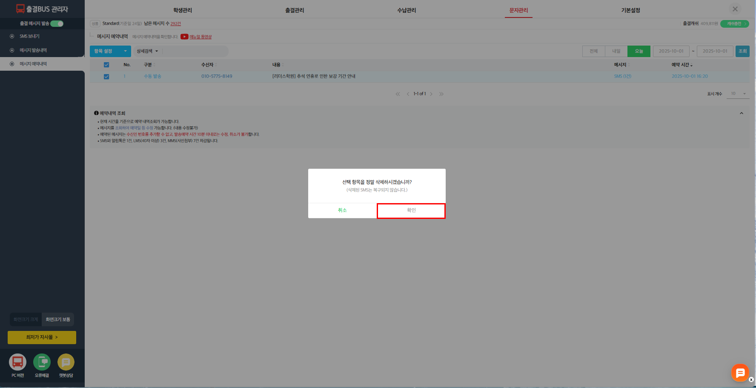
Task: Cancel deletion with the 취소 button
Action: point(342,210)
